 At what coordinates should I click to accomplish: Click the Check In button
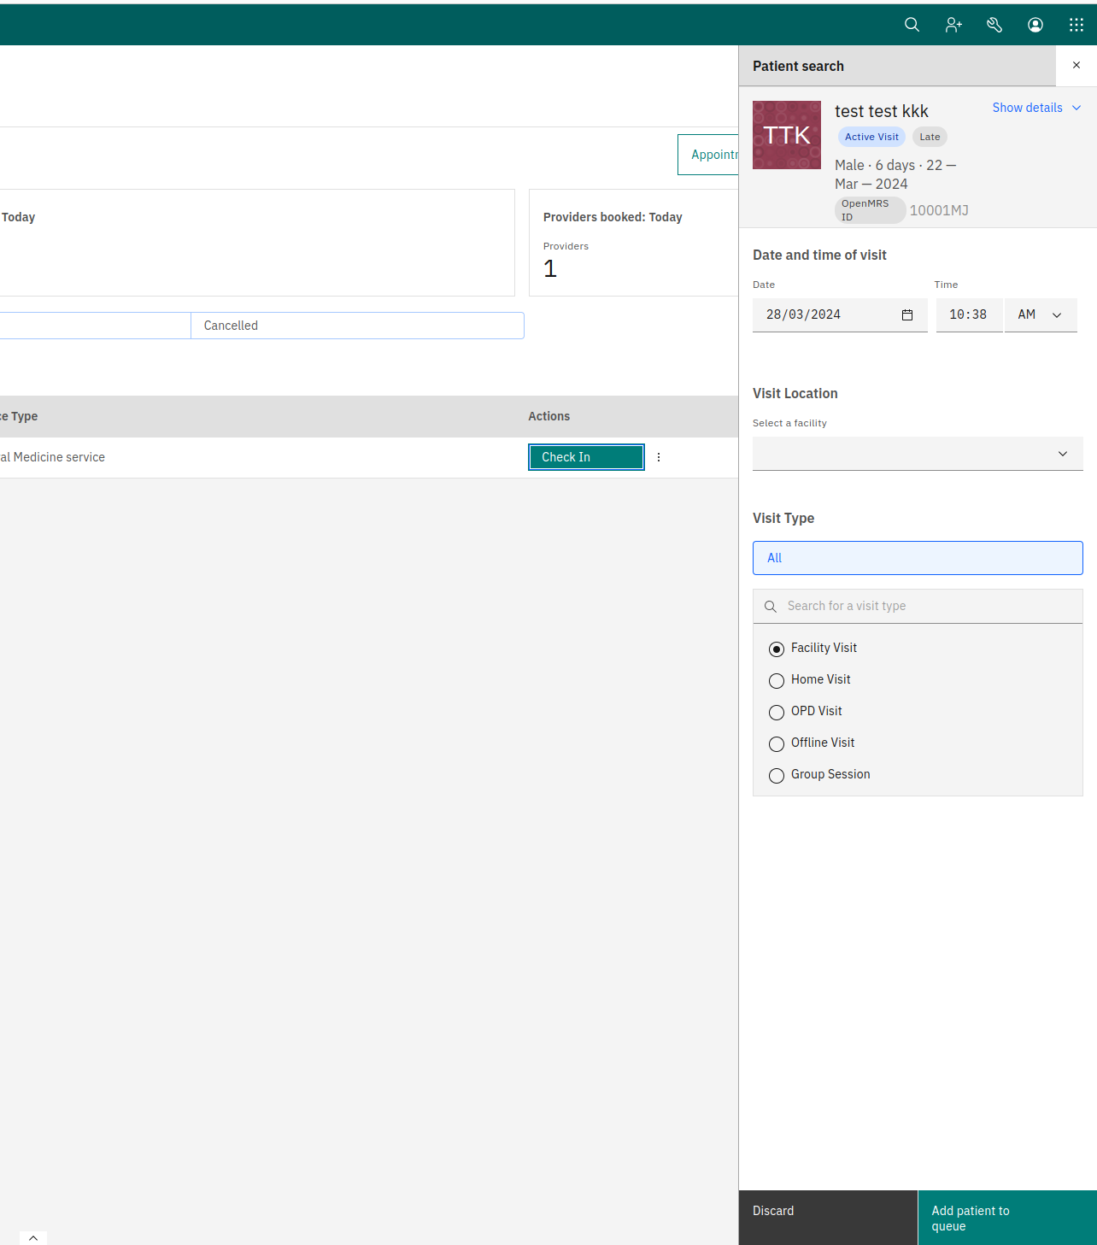point(586,457)
